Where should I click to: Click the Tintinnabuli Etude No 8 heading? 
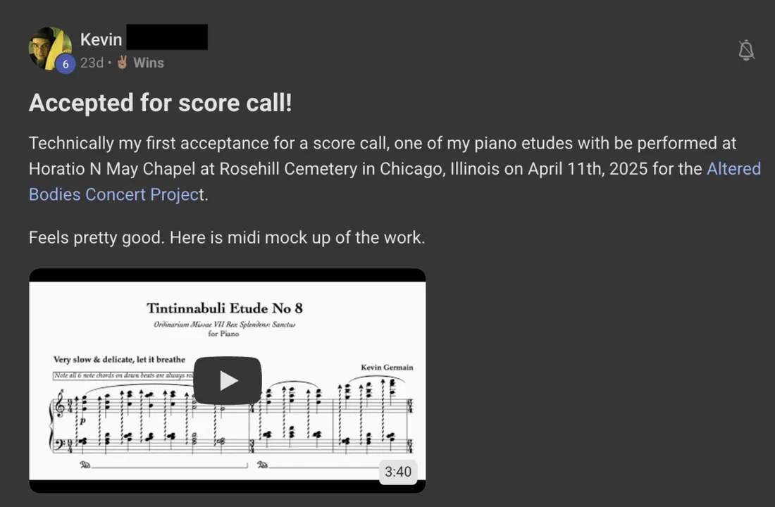click(x=224, y=308)
